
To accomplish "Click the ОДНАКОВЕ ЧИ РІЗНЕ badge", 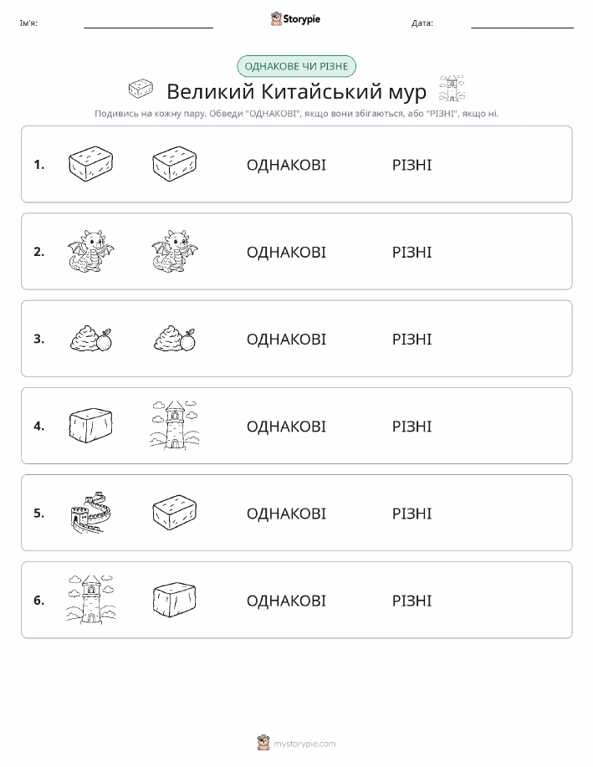I will coord(296,67).
